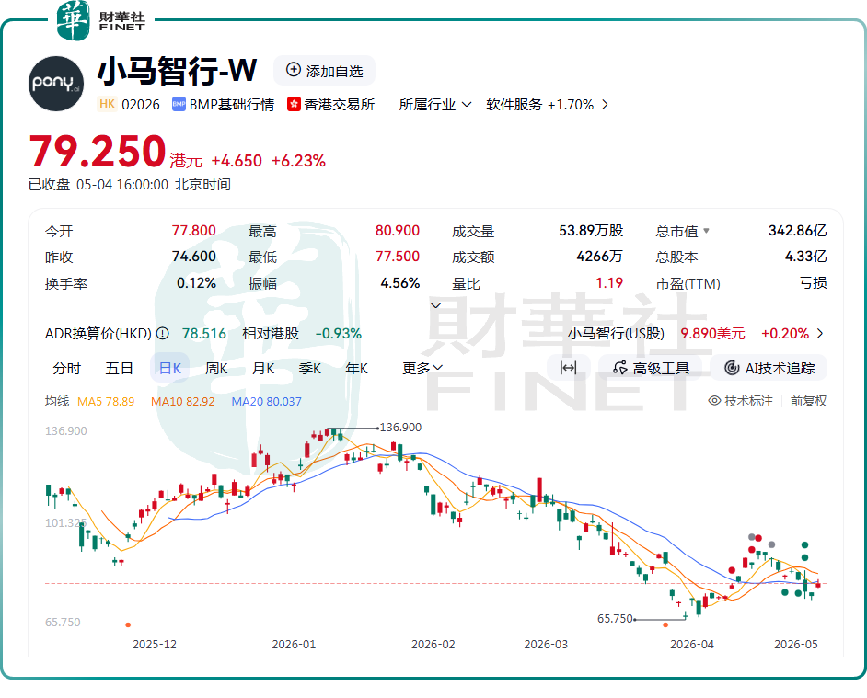867x698 pixels.
Task: Switch to 年K chart tab
Action: click(356, 368)
